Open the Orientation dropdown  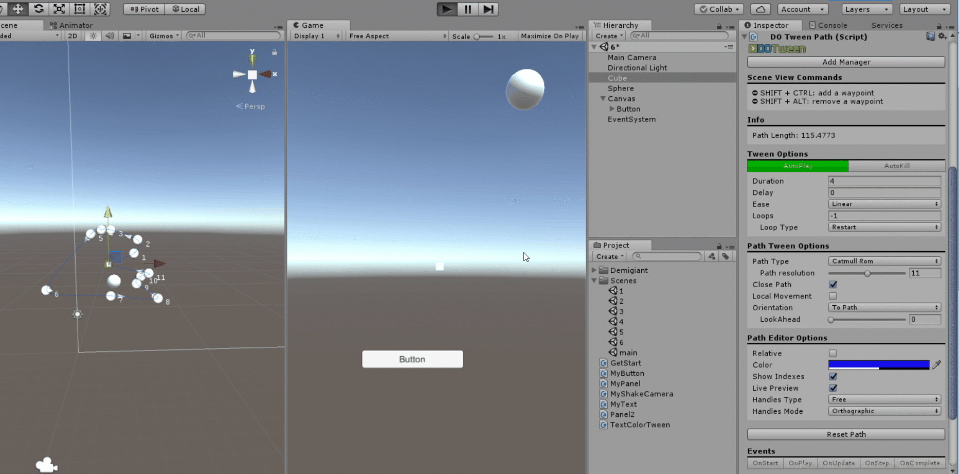point(884,308)
